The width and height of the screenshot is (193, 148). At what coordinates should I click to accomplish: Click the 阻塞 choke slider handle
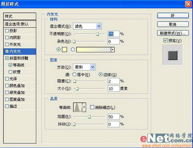[x=75, y=81]
